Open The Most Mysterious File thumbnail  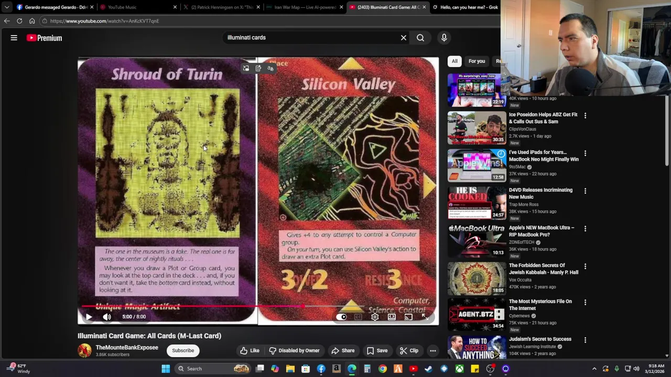coord(477,315)
